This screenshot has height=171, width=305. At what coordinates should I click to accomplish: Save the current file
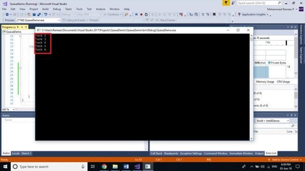34,15
